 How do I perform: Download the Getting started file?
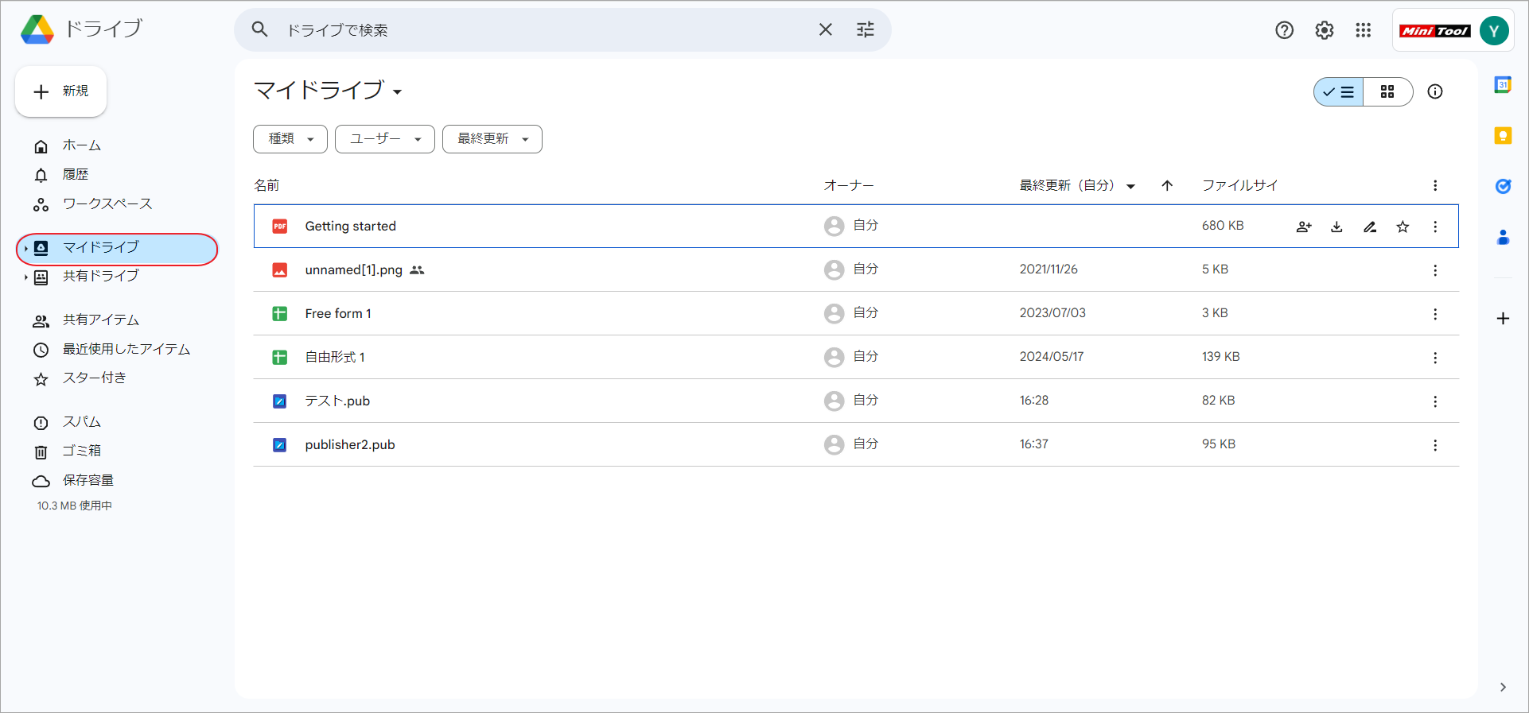click(x=1337, y=227)
